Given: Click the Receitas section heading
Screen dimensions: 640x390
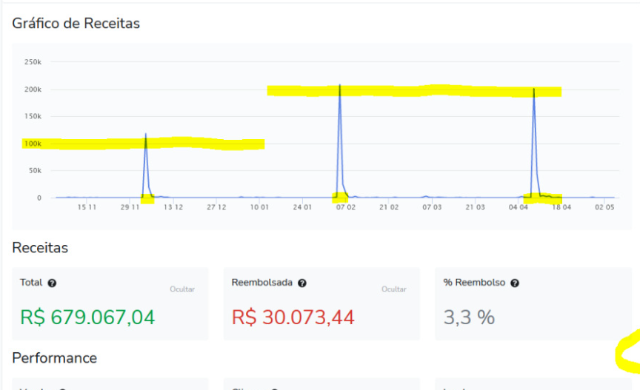Looking at the screenshot, I should click(x=40, y=248).
